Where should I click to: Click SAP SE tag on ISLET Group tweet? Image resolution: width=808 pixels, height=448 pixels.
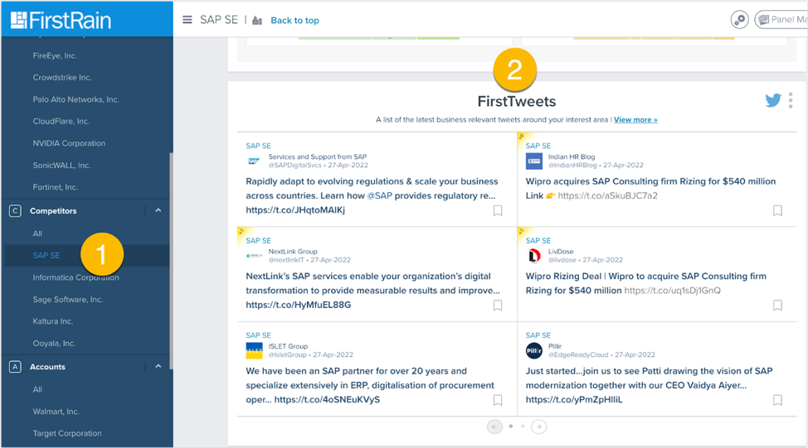(258, 335)
